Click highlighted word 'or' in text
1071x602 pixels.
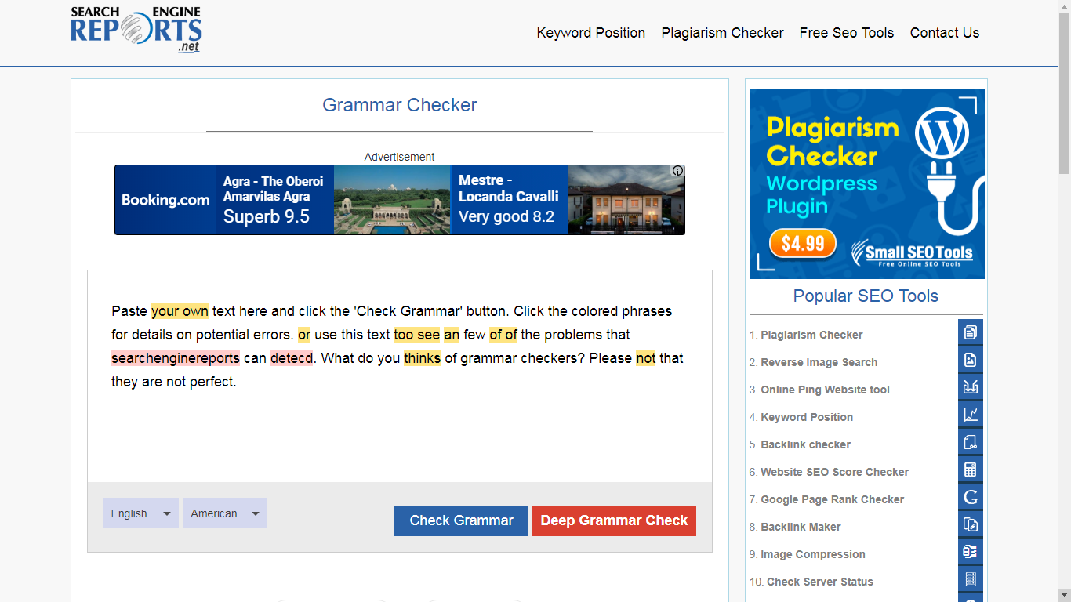coord(304,335)
